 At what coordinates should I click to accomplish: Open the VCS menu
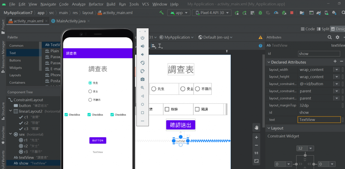(x=146, y=4)
